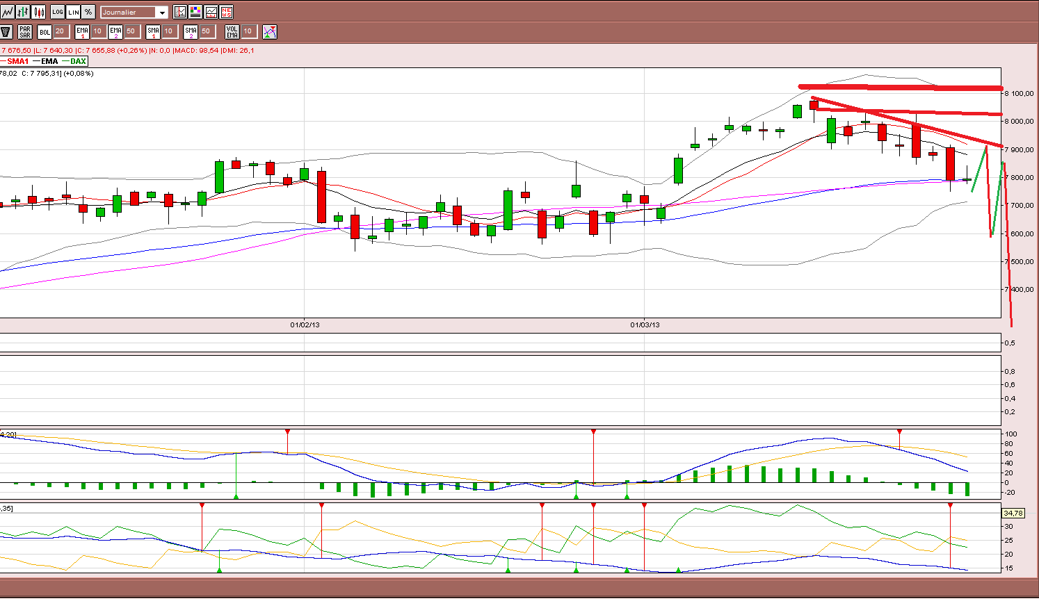Click the 7 700,00 price axis label
This screenshot has width=1039, height=599.
[x=1019, y=206]
